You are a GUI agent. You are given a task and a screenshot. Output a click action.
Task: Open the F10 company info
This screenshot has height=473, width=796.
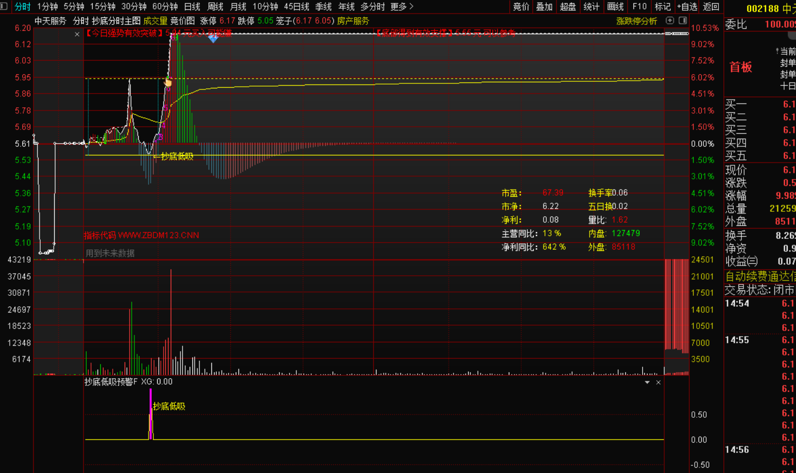tap(639, 7)
